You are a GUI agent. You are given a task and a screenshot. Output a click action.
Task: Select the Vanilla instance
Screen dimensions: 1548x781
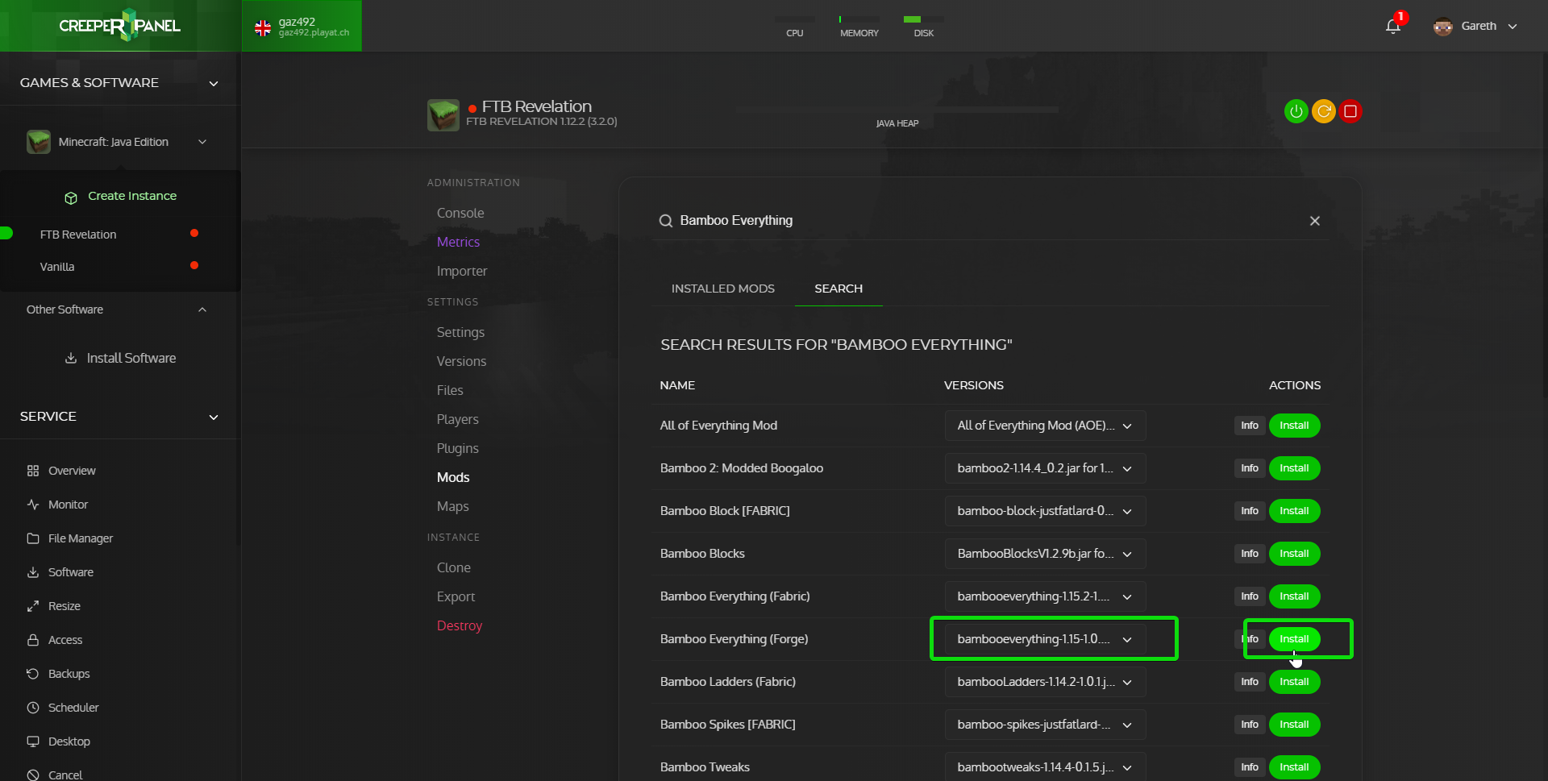coord(57,267)
